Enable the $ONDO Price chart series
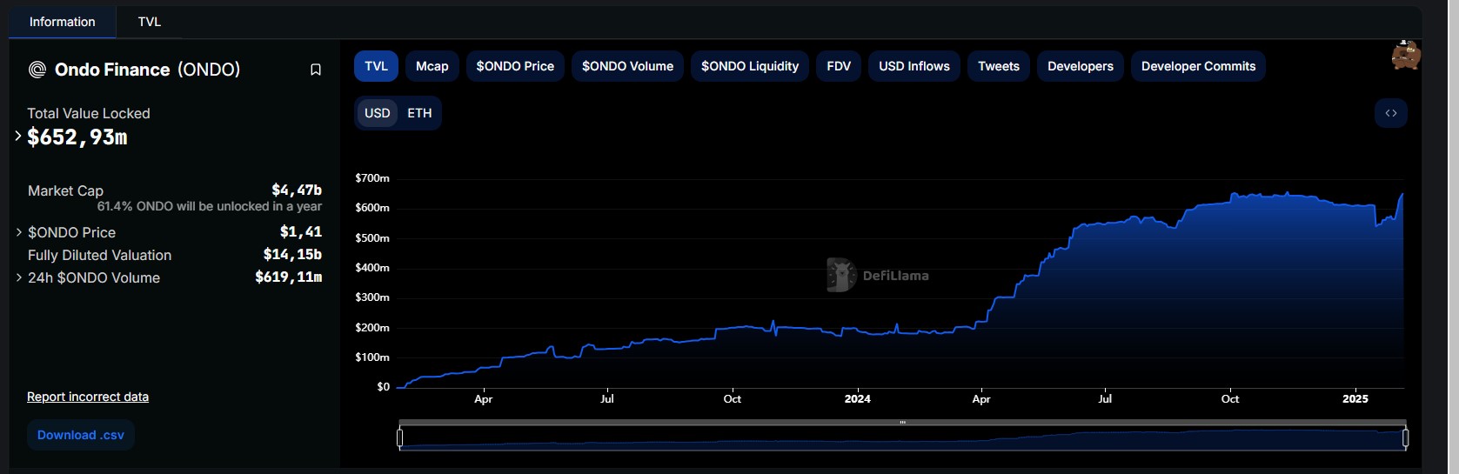Image resolution: width=1459 pixels, height=474 pixels. click(x=515, y=66)
